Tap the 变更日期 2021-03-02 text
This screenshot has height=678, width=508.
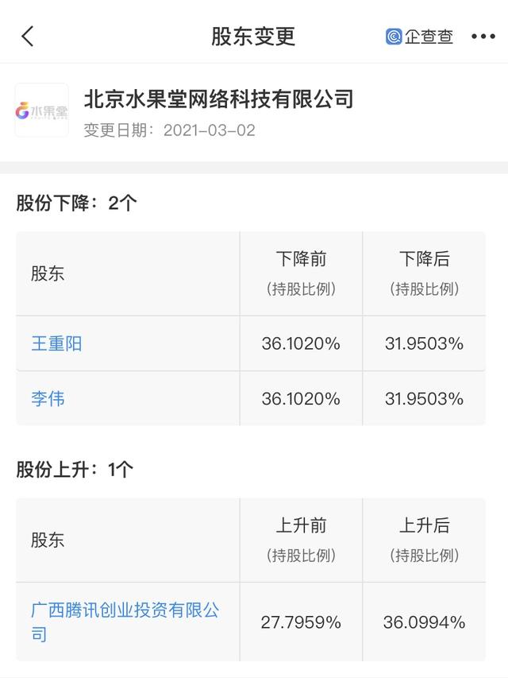[169, 130]
